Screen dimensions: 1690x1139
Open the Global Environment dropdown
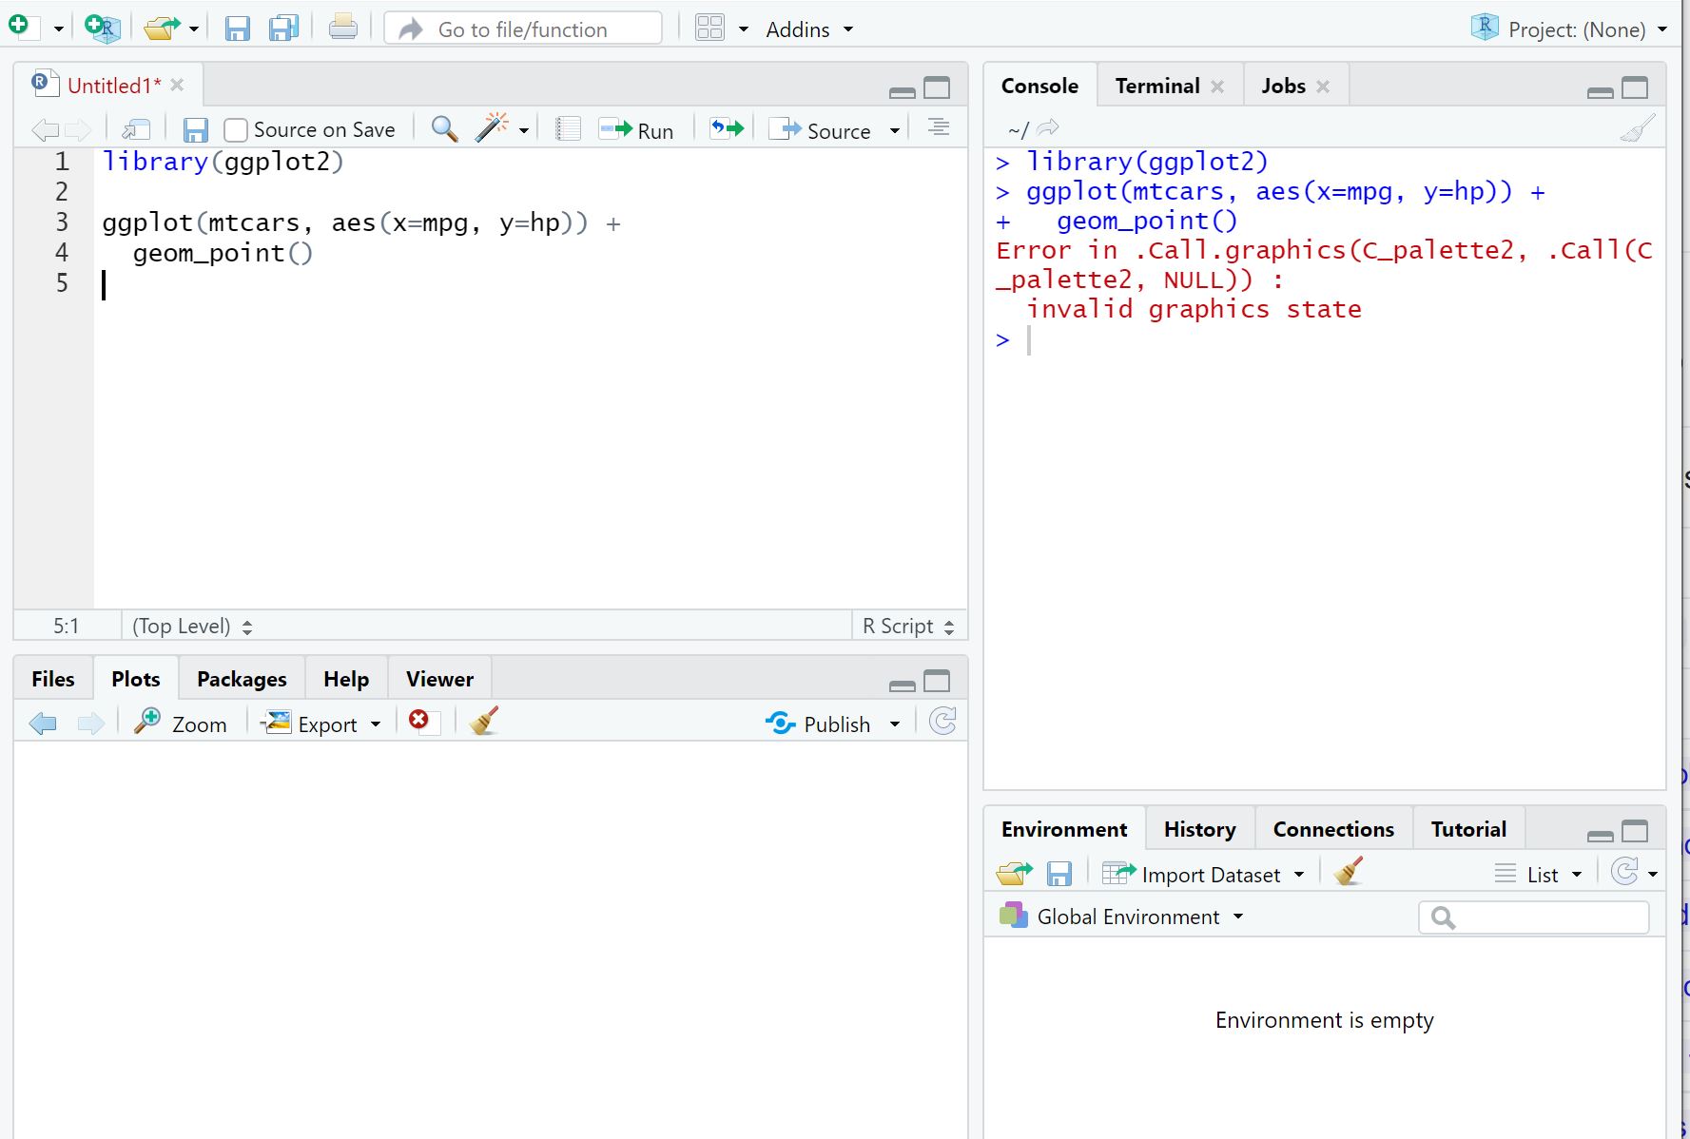pos(1121,917)
